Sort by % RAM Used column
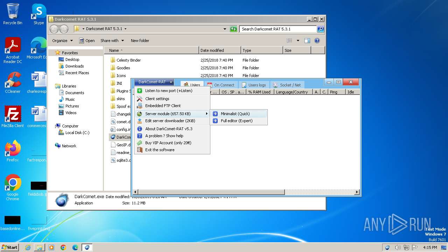The image size is (448, 252). pyautogui.click(x=259, y=92)
